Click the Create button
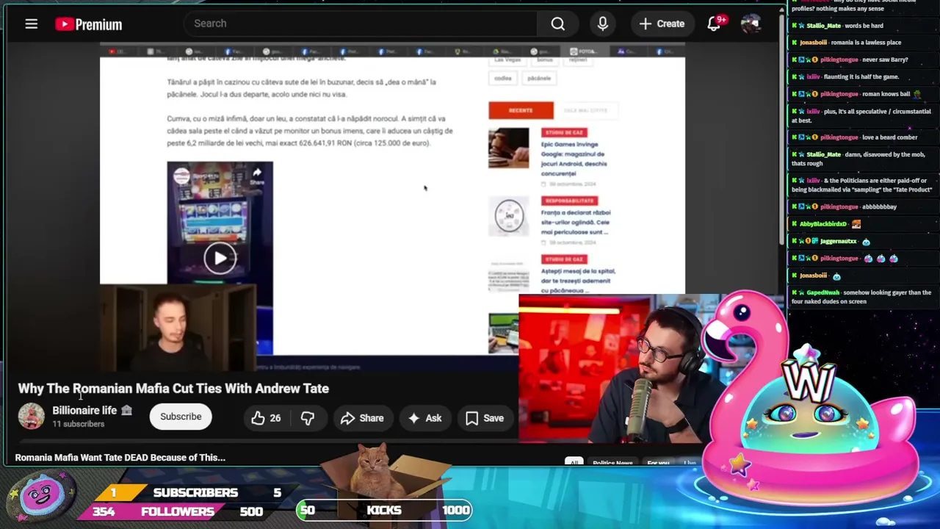This screenshot has height=529, width=940. pyautogui.click(x=661, y=24)
